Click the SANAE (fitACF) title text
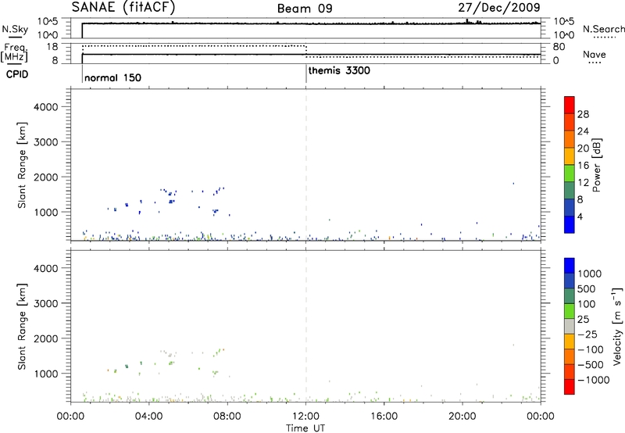This screenshot has width=625, height=433. pyautogui.click(x=123, y=7)
